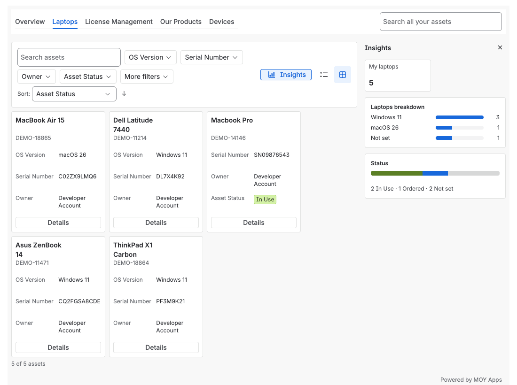Screen dimensions: 517x385
Task: Open the License Management tab
Action: pyautogui.click(x=119, y=22)
